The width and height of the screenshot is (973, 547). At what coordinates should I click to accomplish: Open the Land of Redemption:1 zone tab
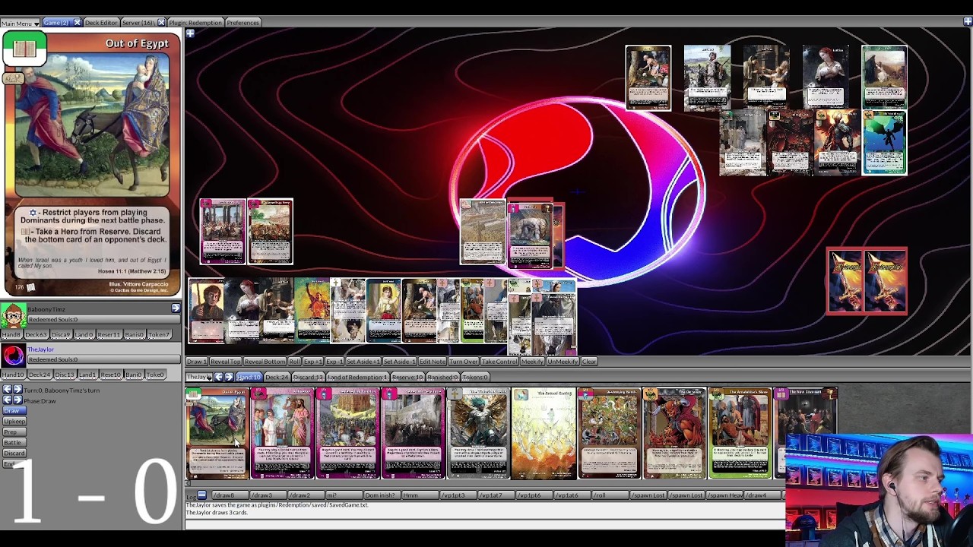357,378
